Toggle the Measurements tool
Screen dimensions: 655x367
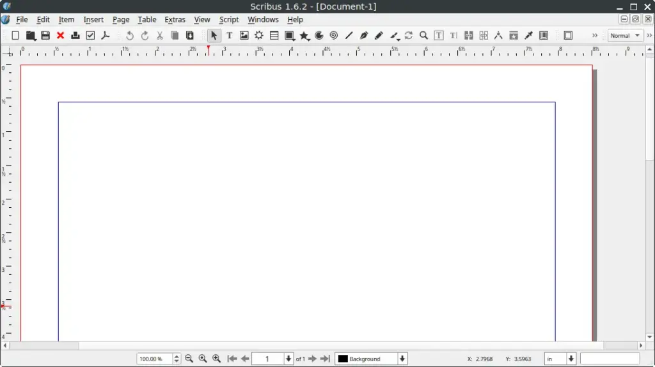tap(498, 36)
